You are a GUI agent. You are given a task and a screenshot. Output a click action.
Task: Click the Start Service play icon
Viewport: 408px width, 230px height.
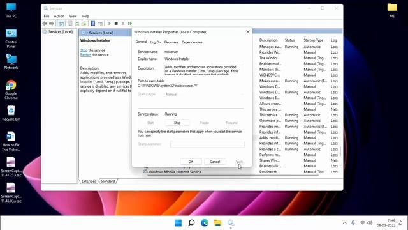[109, 24]
